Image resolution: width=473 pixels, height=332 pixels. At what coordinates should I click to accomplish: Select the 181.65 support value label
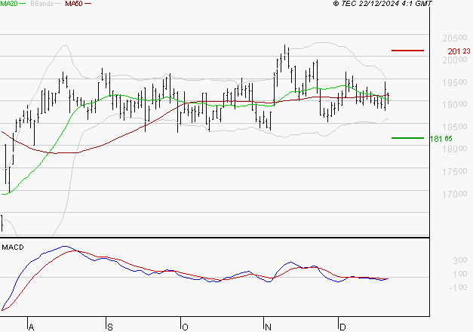tap(453, 139)
